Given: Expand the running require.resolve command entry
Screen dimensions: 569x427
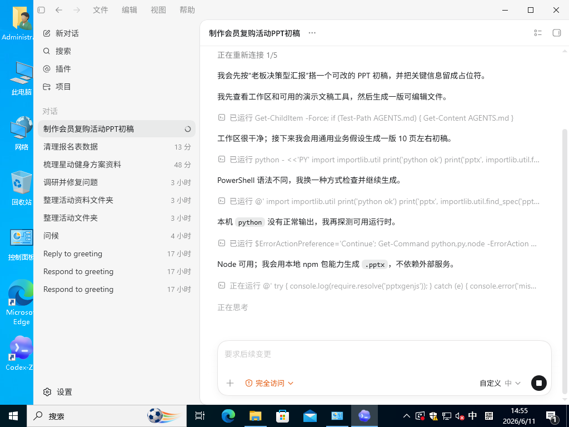Looking at the screenshot, I should (x=377, y=286).
